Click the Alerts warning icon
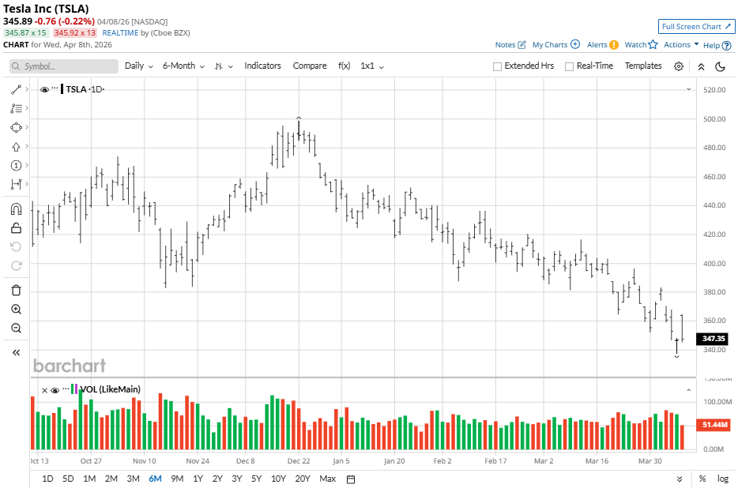738x488 pixels. click(614, 45)
